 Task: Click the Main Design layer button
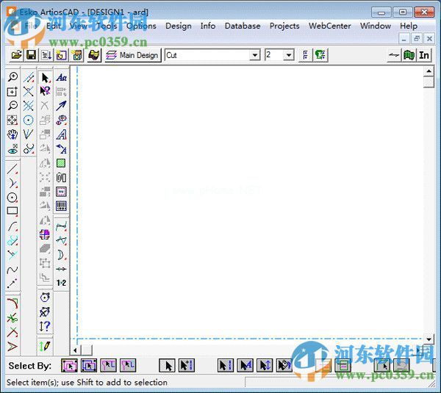point(133,55)
